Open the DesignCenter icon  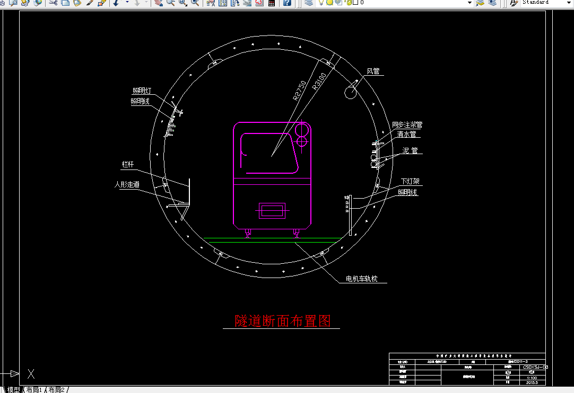click(x=223, y=3)
